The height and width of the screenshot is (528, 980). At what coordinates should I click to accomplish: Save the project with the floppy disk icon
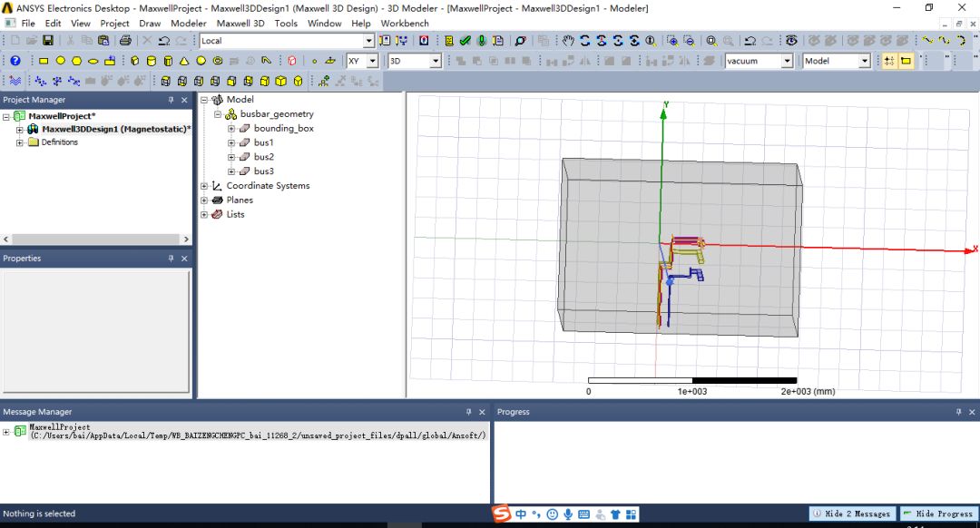click(x=48, y=41)
